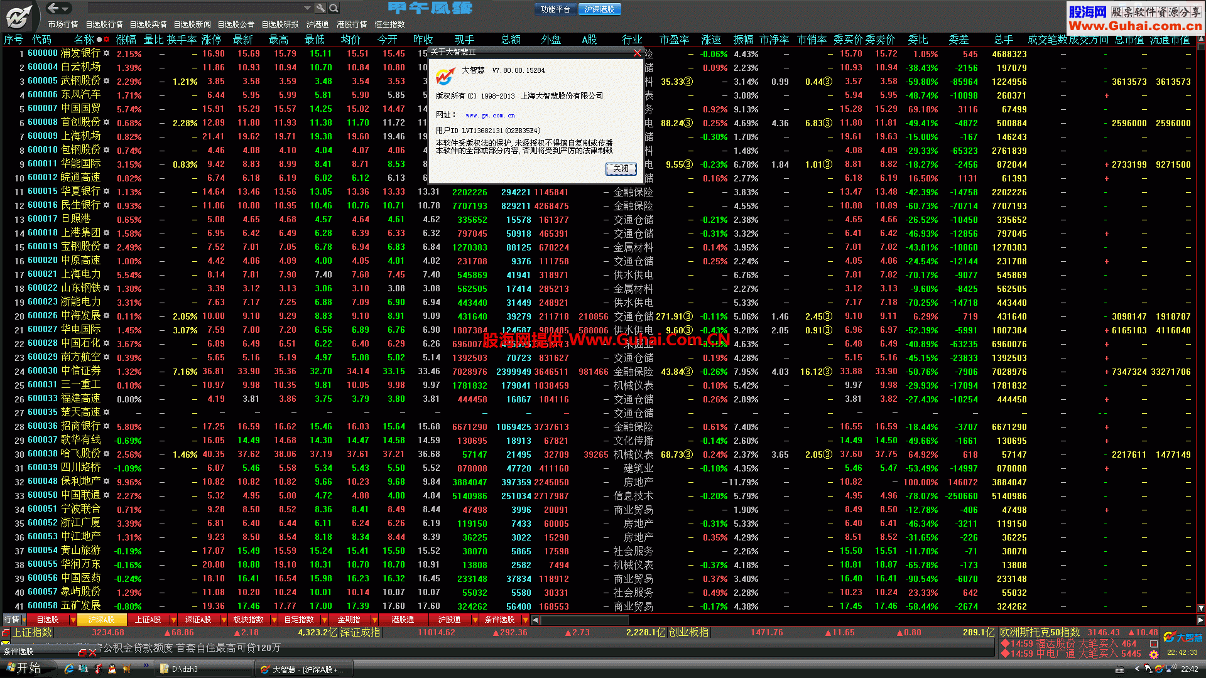Expand the 沪股通 tab dropdown arrow
Viewport: 1206px width, 678px height.
(x=475, y=620)
